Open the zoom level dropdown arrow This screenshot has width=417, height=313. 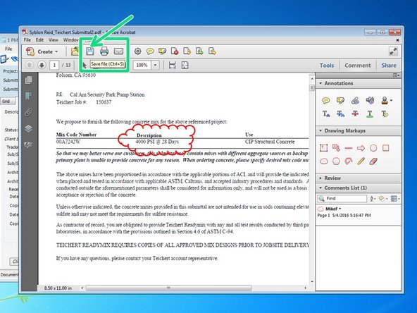[155, 65]
